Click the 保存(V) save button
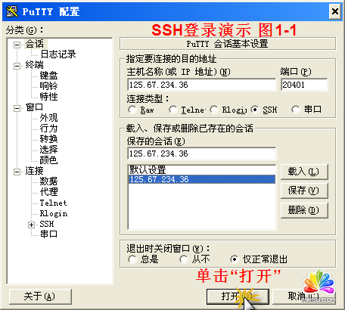 point(304,191)
